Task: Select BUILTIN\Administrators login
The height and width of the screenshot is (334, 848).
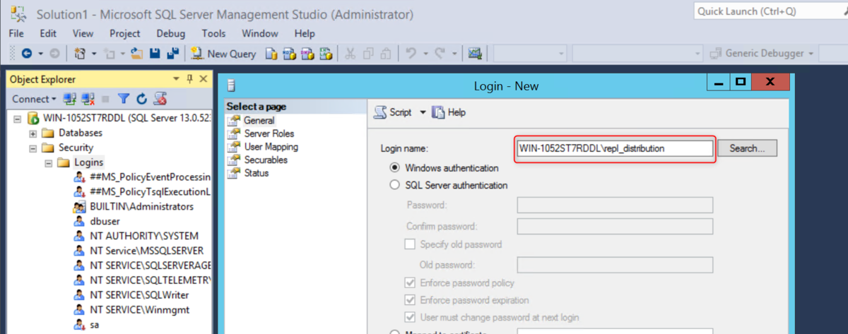Action: (x=141, y=206)
